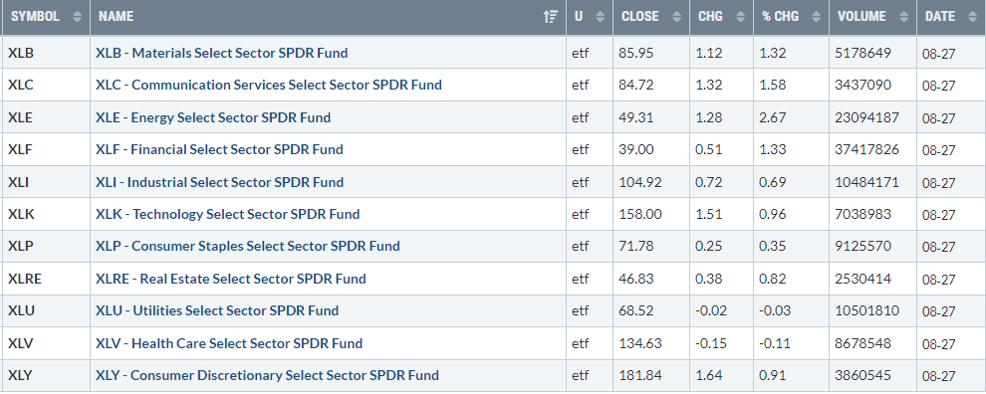Sort by the U column arrows
The height and width of the screenshot is (394, 986).
click(x=600, y=17)
